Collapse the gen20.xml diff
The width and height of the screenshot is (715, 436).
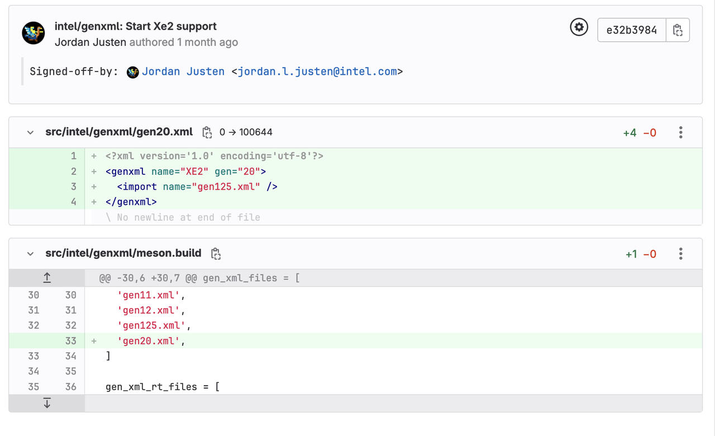pos(30,132)
